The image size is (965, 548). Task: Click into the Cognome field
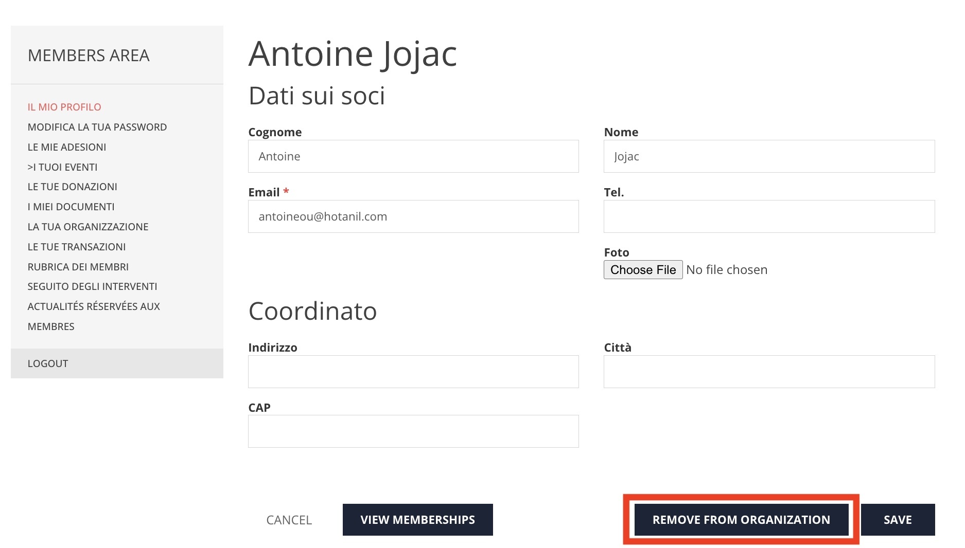click(413, 156)
